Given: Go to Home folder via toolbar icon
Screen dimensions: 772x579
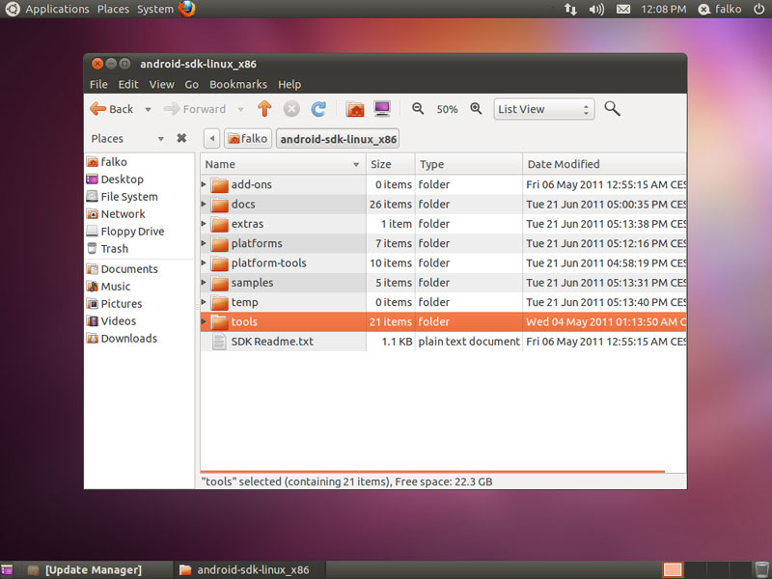Looking at the screenshot, I should (355, 109).
